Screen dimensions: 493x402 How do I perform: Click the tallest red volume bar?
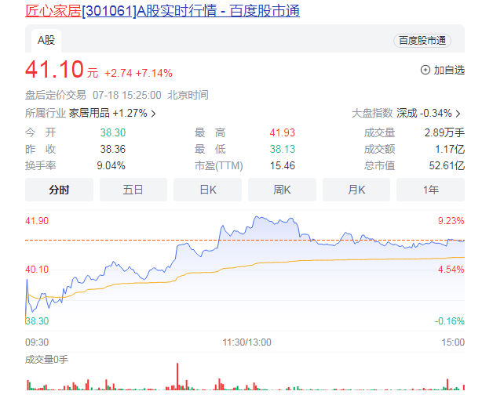click(177, 376)
